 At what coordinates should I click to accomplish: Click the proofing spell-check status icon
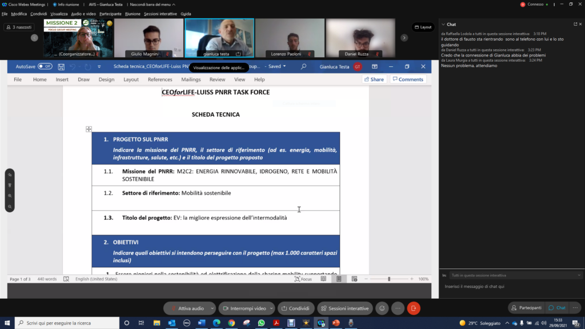(x=66, y=279)
